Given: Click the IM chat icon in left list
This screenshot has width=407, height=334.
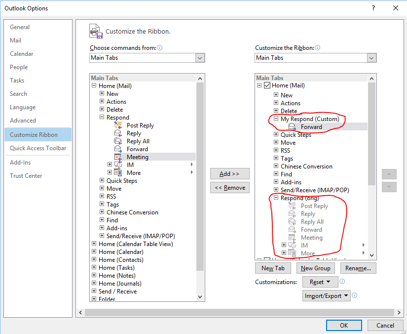Looking at the screenshot, I should click(x=118, y=165).
